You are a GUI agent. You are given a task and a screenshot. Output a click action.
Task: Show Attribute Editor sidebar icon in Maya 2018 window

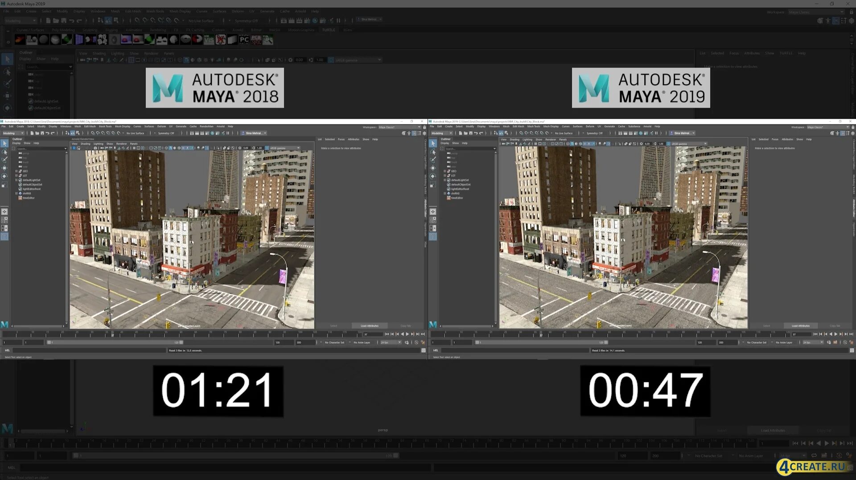click(x=414, y=133)
